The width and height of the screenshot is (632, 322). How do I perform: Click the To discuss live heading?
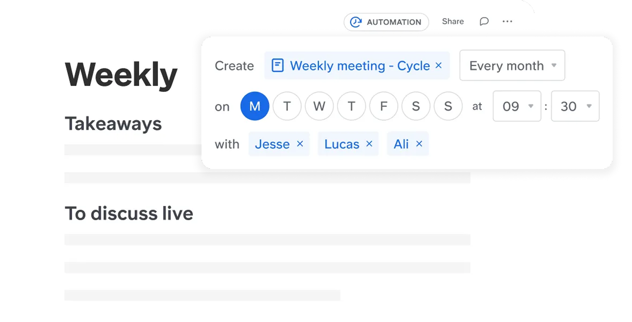129,214
